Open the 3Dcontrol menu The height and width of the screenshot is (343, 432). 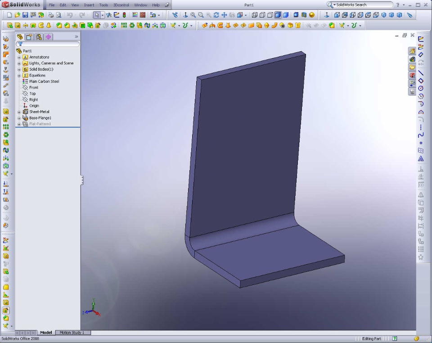[x=121, y=5]
